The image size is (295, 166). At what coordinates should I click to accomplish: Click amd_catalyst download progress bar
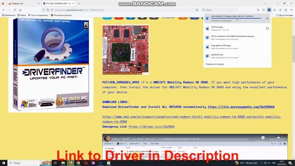pos(236,18)
